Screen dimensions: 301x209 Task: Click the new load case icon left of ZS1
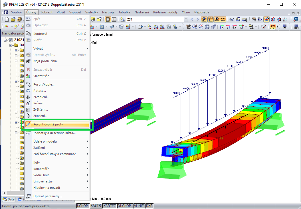click(x=122, y=19)
